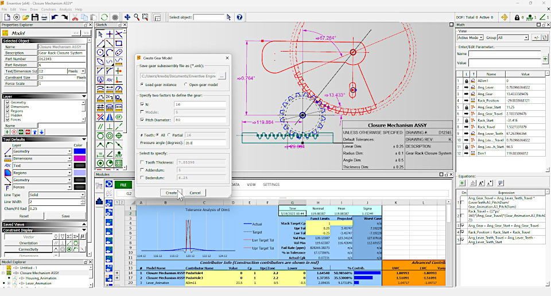Select the arrow pointer tool in Sketch panel

tap(100, 34)
